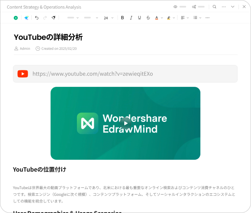251x213 pixels.
Task: Toggle italic formatting
Action: [x=131, y=18]
